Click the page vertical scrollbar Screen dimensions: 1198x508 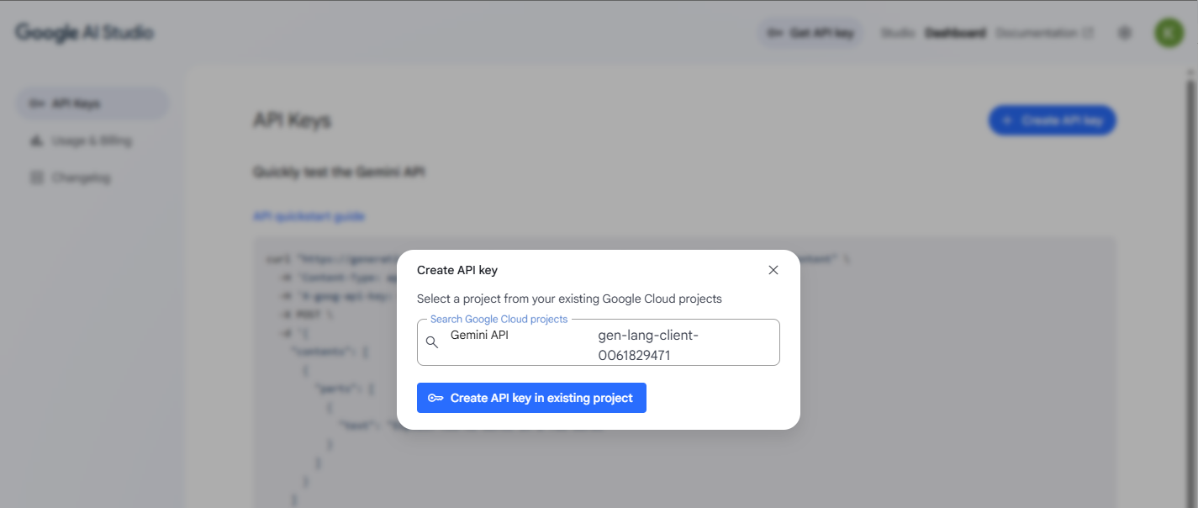tap(1190, 286)
